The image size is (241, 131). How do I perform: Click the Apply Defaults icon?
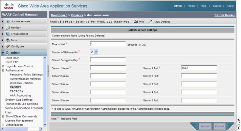150,22
